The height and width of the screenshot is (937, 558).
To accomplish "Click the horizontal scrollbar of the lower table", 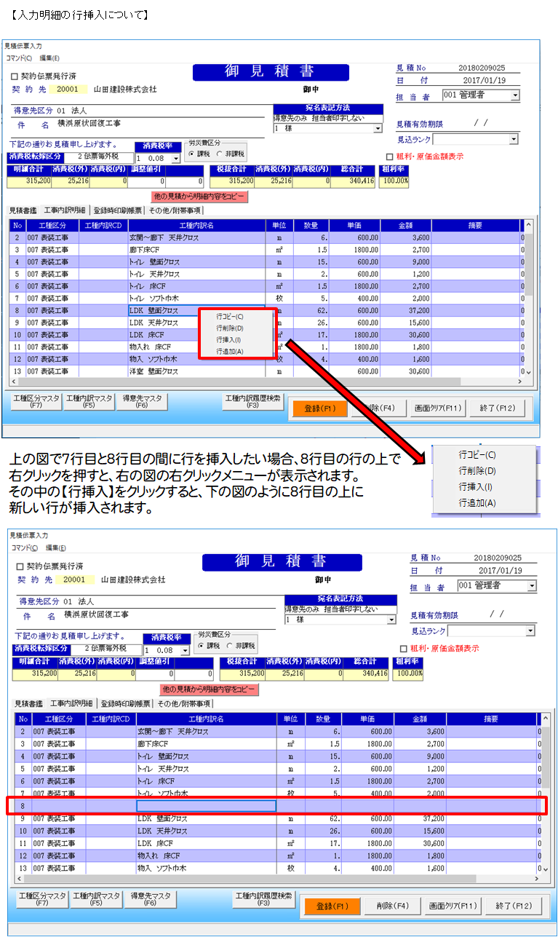I will [276, 879].
